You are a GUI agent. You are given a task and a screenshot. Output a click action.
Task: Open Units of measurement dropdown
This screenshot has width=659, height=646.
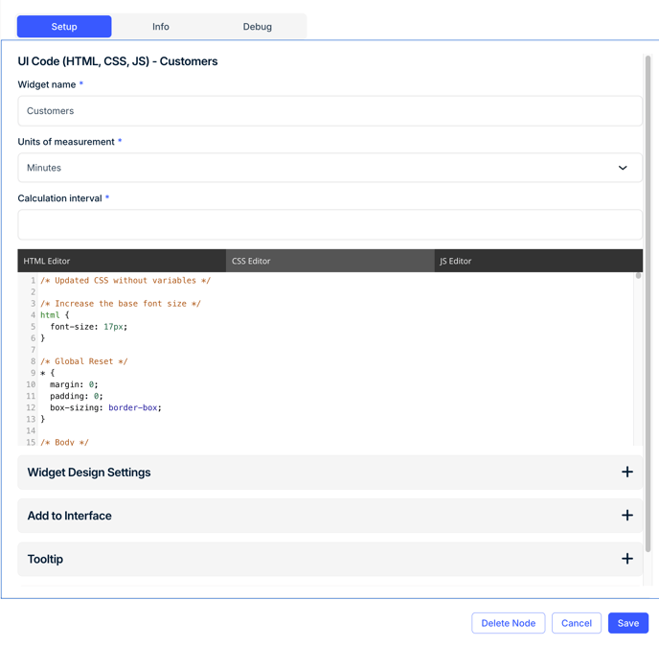pos(329,168)
